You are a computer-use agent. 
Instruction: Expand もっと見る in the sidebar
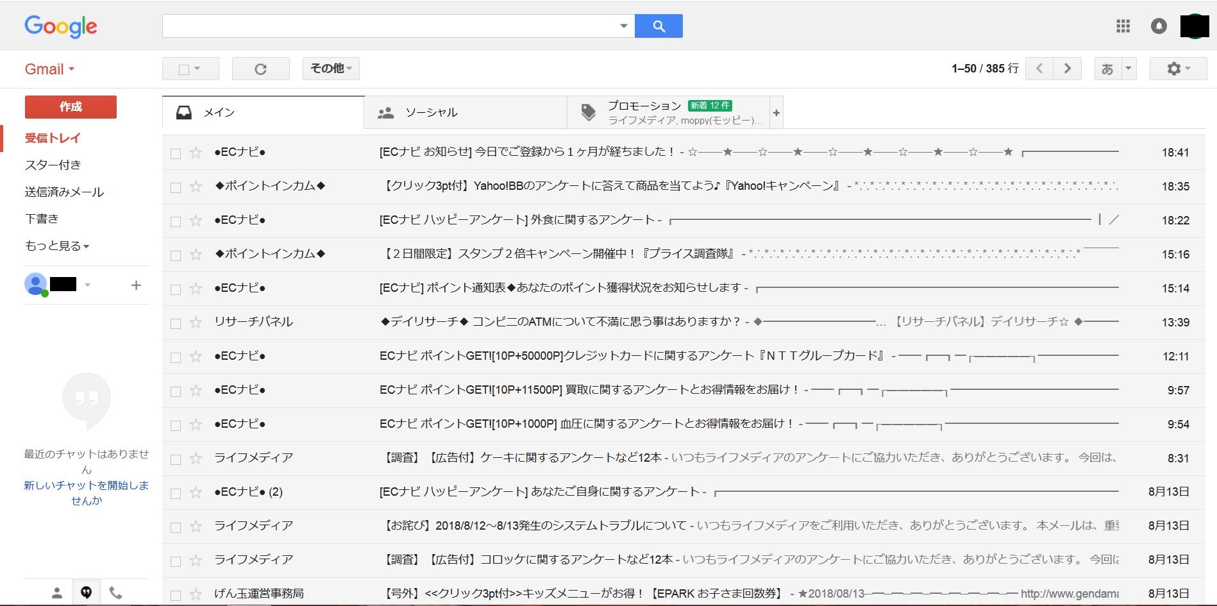point(57,246)
